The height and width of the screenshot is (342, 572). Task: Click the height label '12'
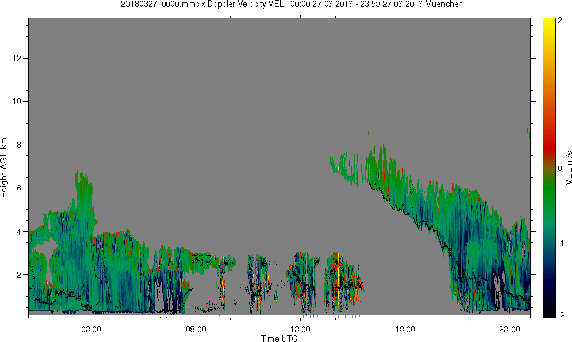pyautogui.click(x=17, y=59)
